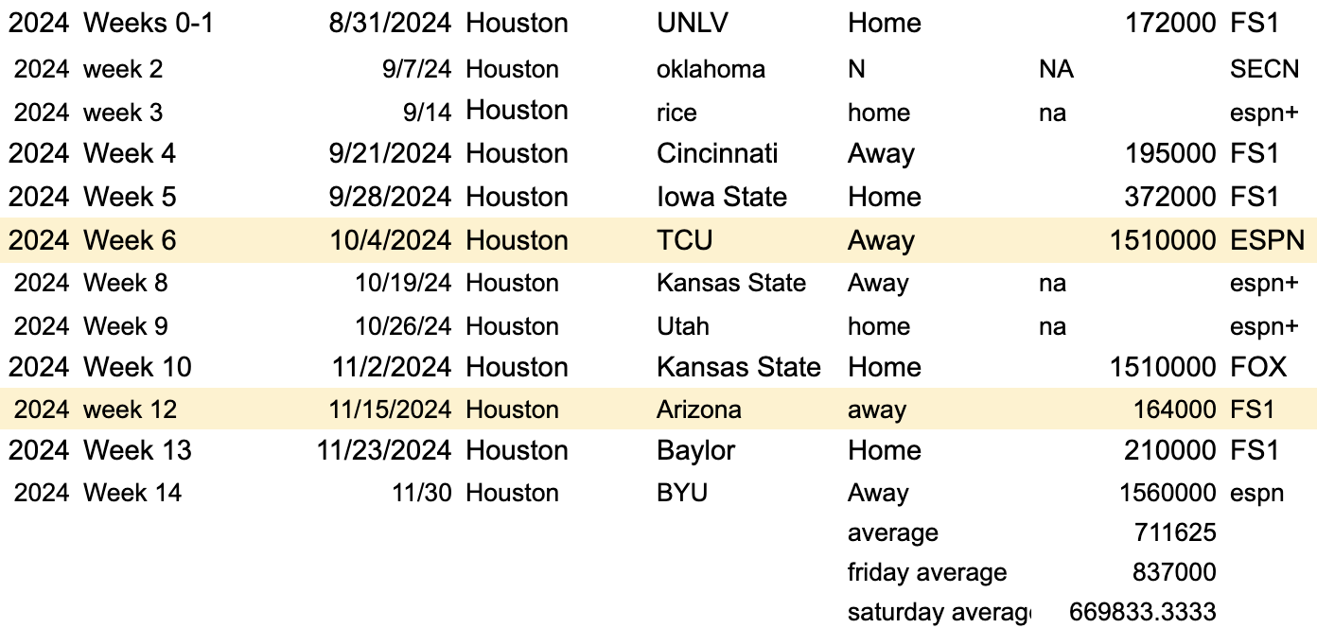Image resolution: width=1317 pixels, height=628 pixels.
Task: Click the Arizona opponent cell
Action: [698, 410]
